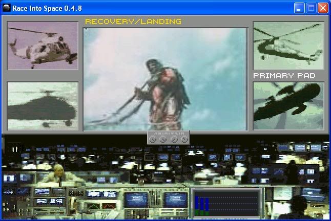The width and height of the screenshot is (331, 221).
Task: Select the dark helicopter silhouette thumbnail at bottom left
Action: point(43,106)
